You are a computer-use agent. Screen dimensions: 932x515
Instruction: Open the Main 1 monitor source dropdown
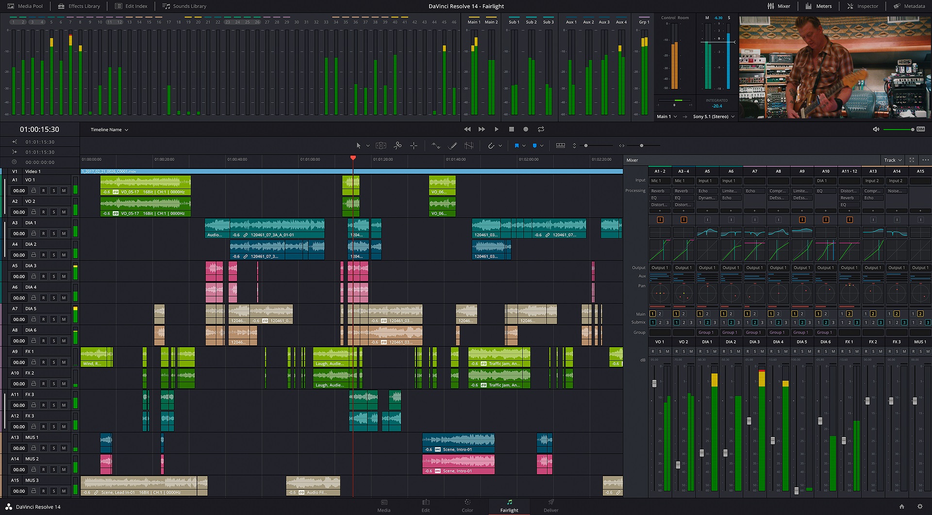pyautogui.click(x=666, y=117)
